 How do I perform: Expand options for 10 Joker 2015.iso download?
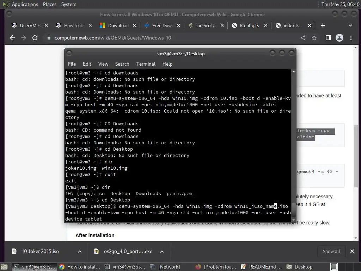click(80, 252)
